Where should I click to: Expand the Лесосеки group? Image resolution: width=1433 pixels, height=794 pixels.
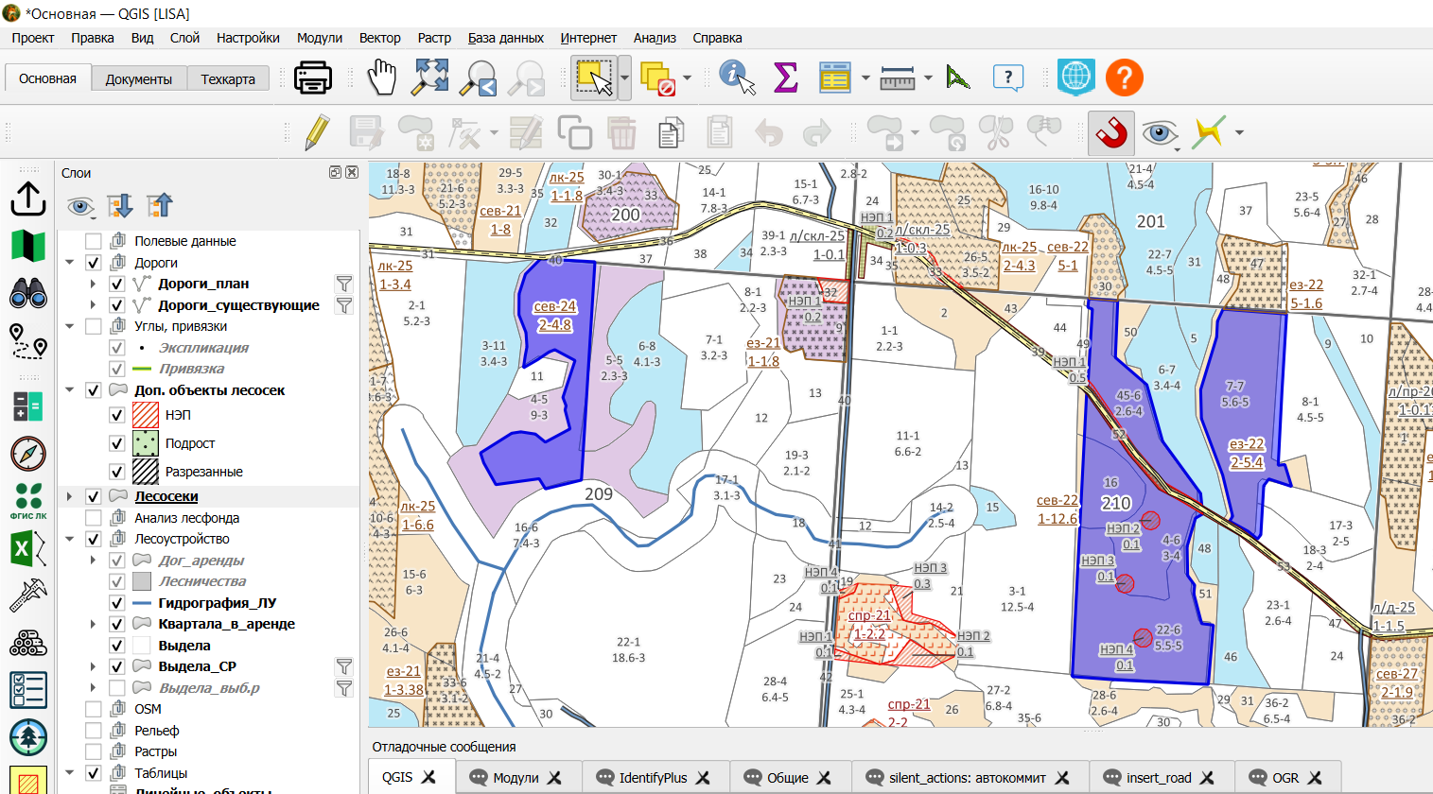[x=70, y=496]
